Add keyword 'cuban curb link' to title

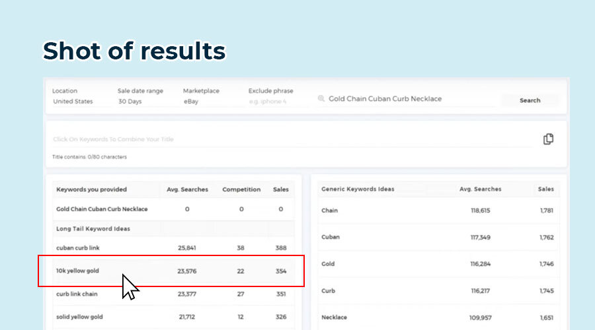pyautogui.click(x=79, y=247)
